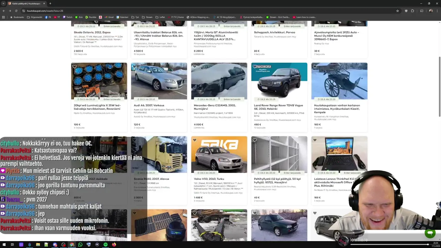
Task: Click the browser back arrow
Action: [4, 11]
